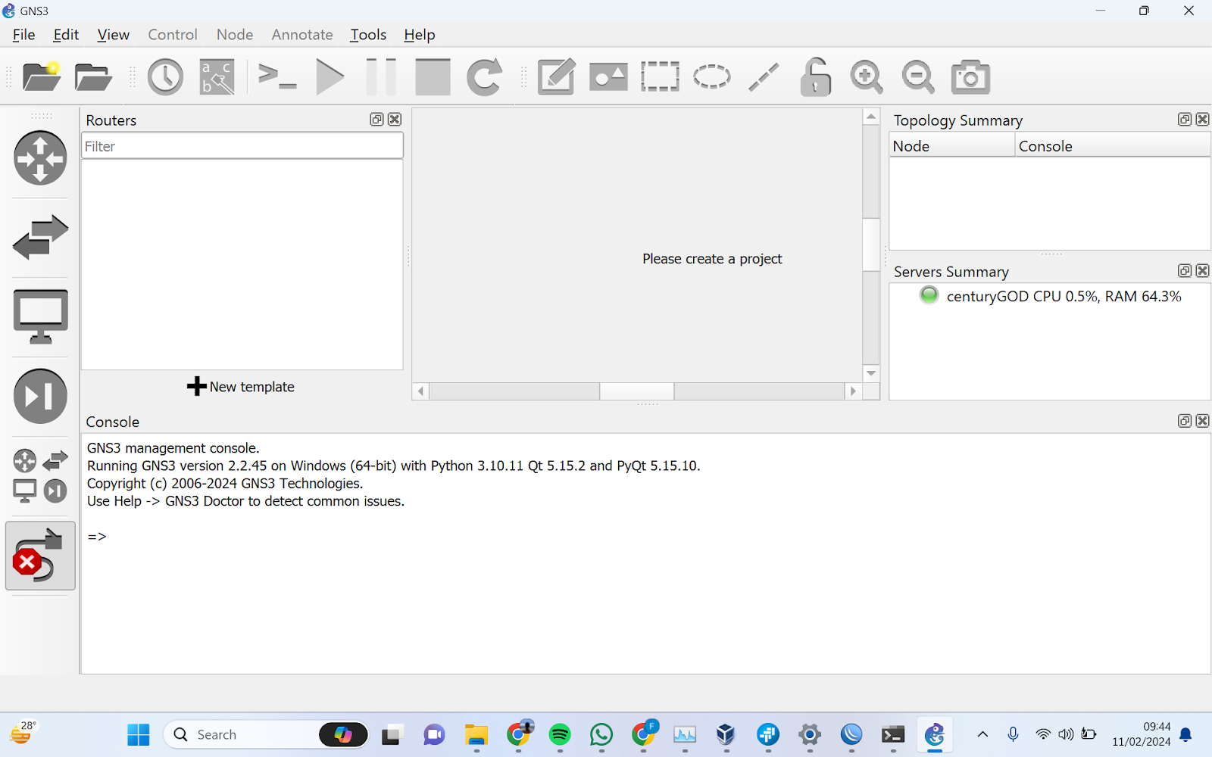1212x757 pixels.
Task: Open File Explorer from the taskbar
Action: [476, 734]
